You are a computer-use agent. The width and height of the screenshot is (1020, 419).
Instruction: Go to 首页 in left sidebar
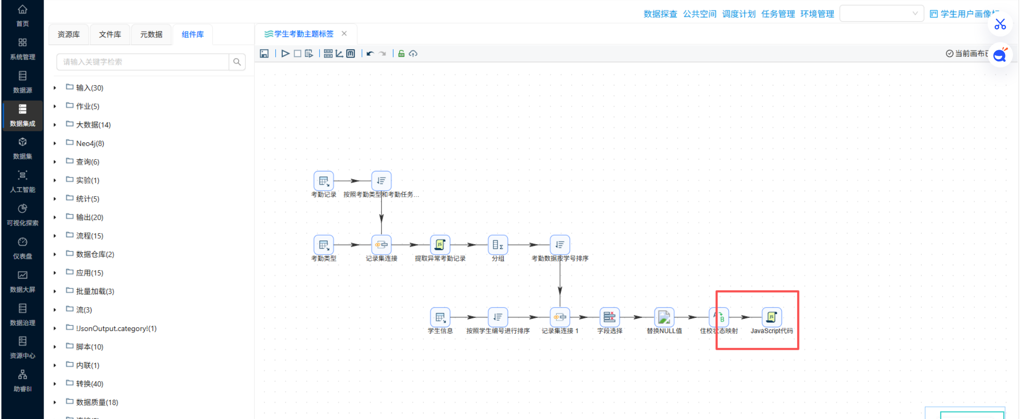(x=23, y=15)
